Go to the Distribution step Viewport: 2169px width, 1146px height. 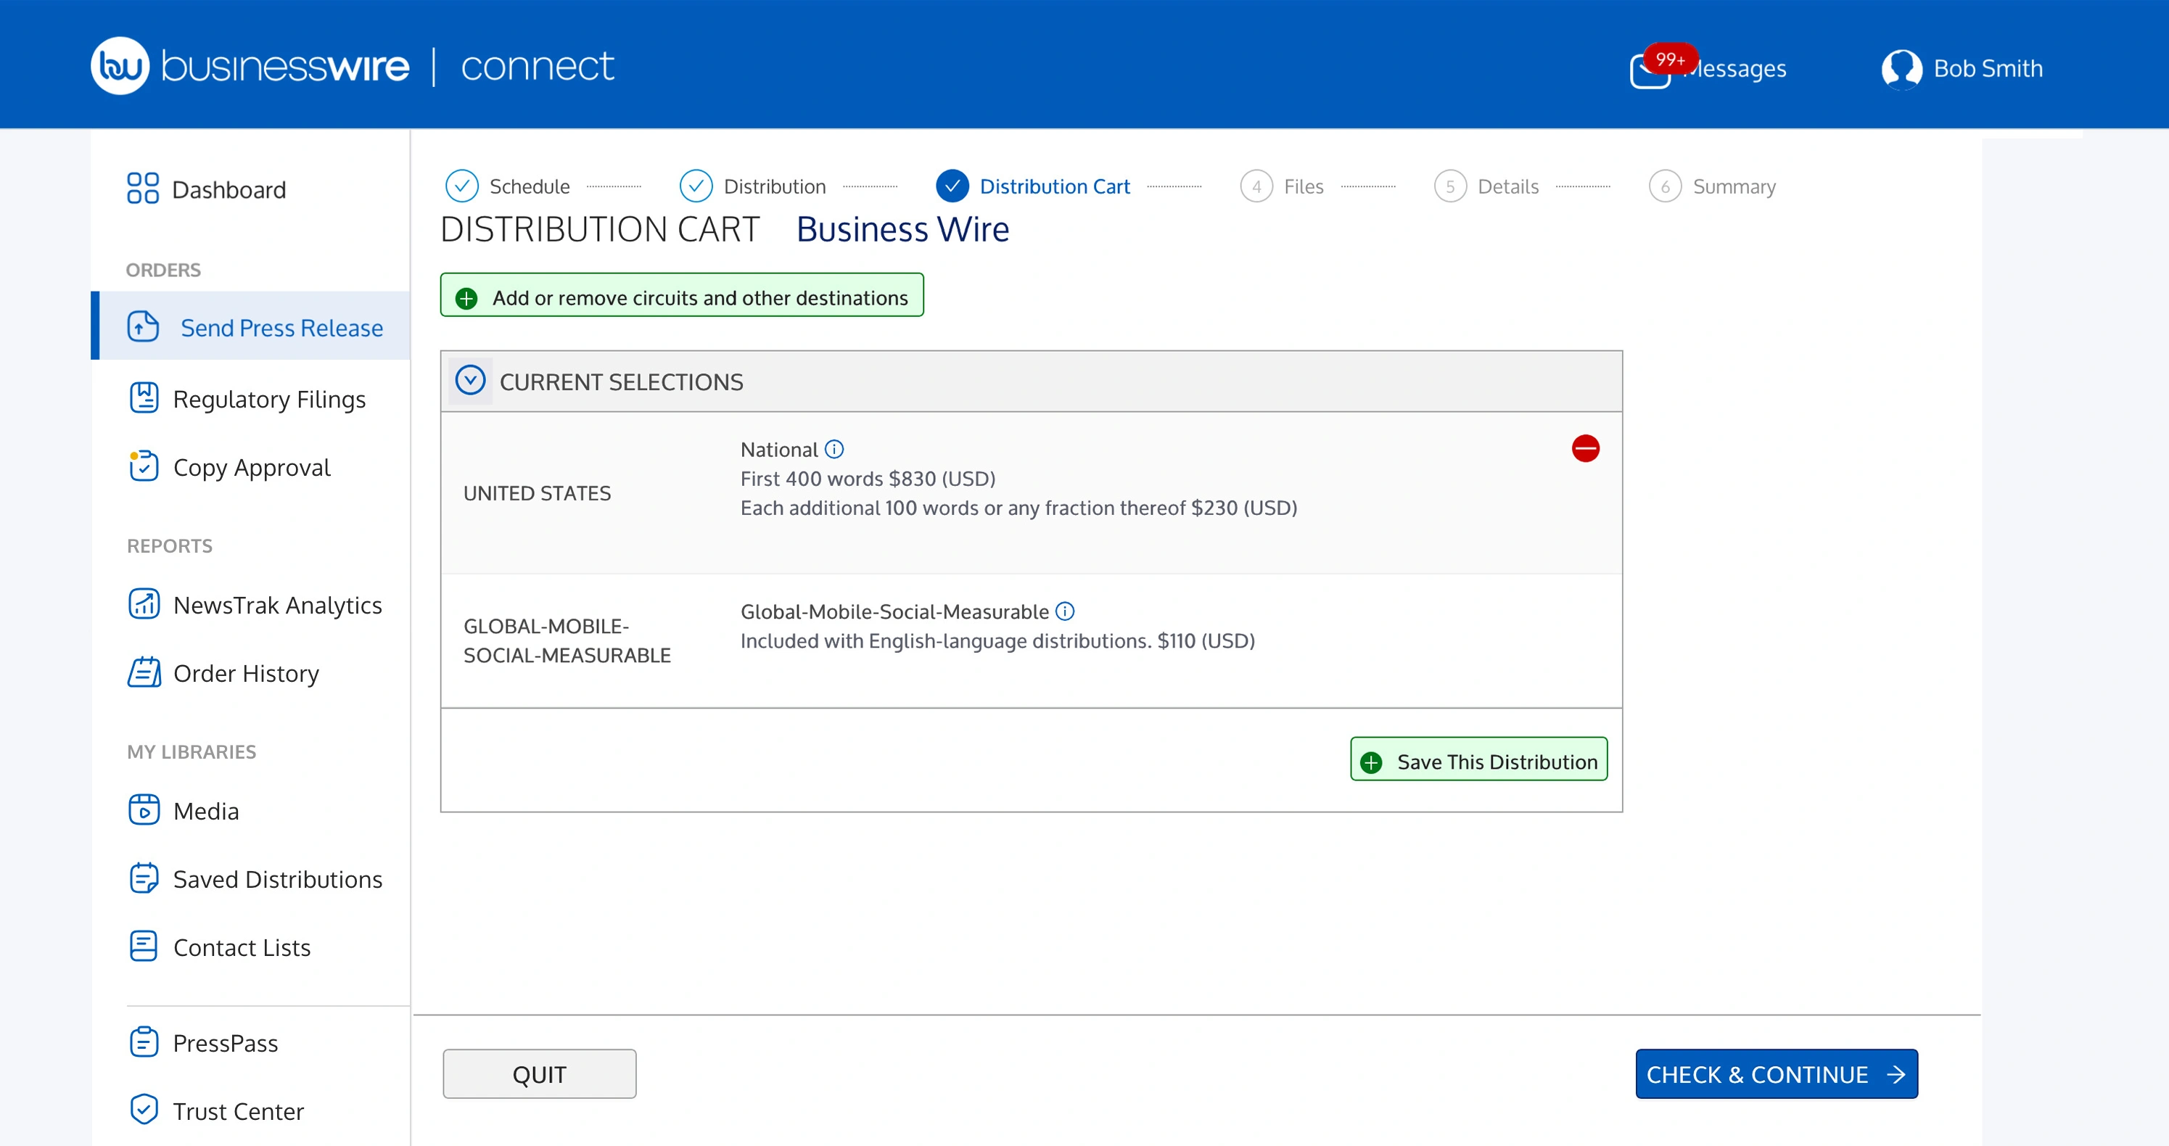[753, 186]
